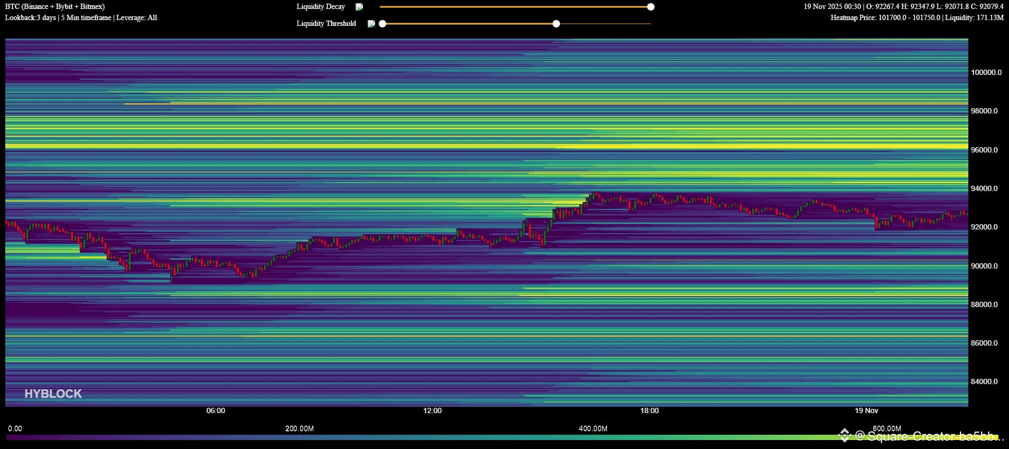
Task: Select the right Liquidity Threshold handle
Action: tap(556, 24)
